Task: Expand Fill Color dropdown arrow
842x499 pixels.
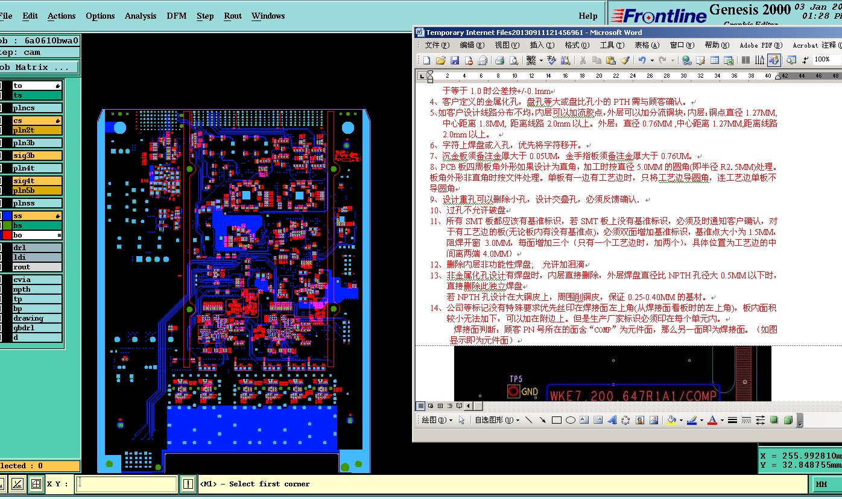Action: point(681,420)
